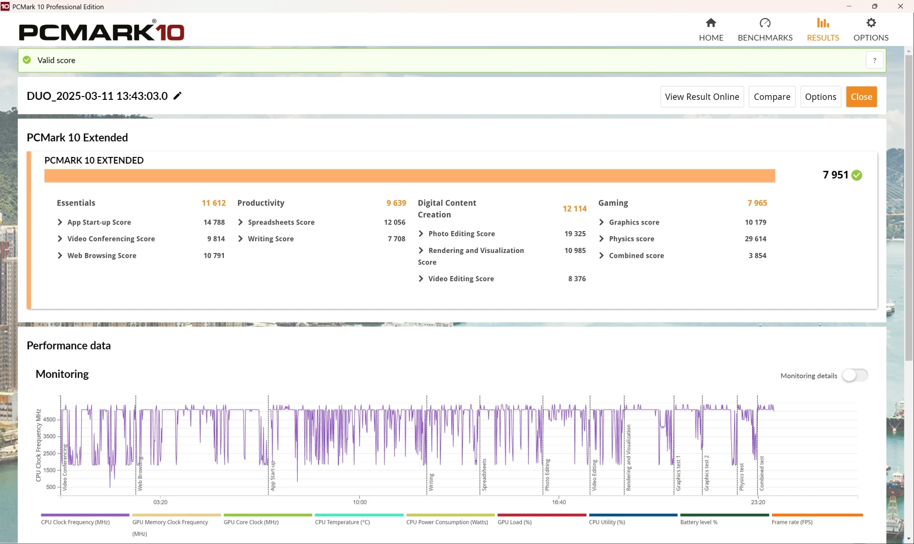Open the result Options button
This screenshot has width=914, height=544.
coord(820,97)
